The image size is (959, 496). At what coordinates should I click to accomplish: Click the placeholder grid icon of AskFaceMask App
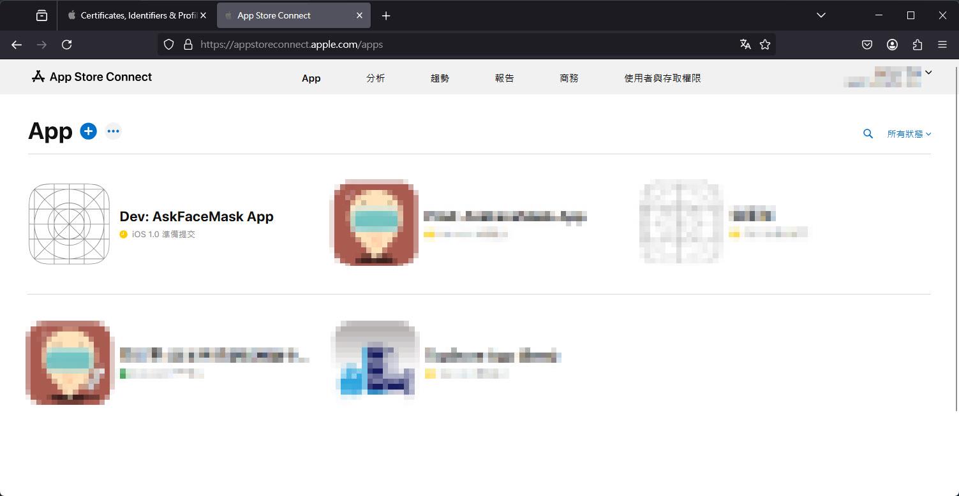(70, 224)
